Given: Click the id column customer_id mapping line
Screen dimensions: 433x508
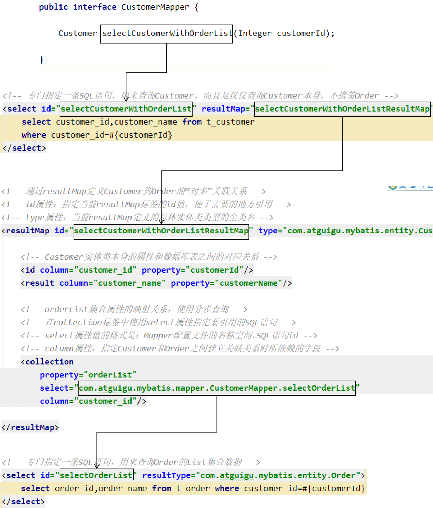Looking at the screenshot, I should coord(137,270).
